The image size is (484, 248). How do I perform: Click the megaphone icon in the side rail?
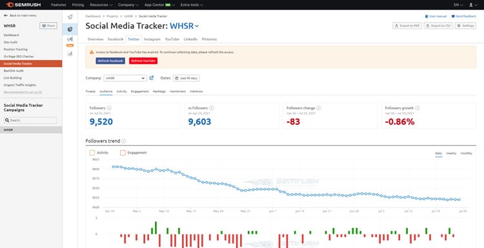(x=70, y=17)
